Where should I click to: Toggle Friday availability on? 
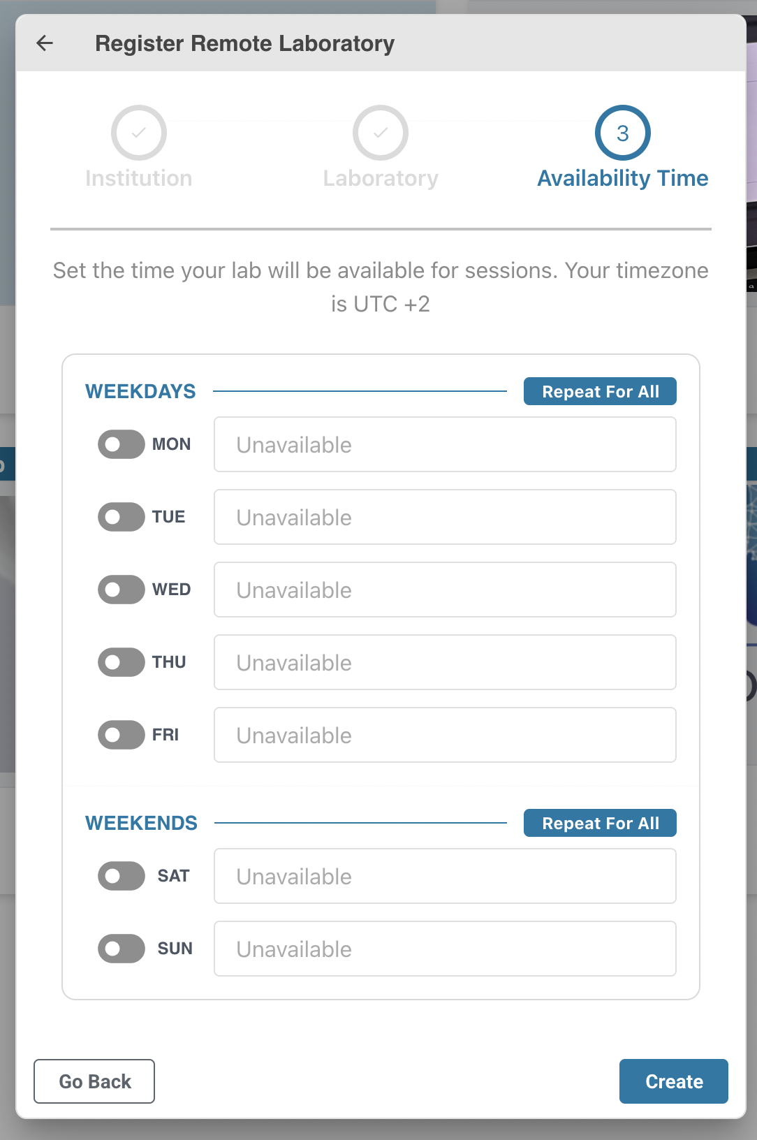pos(122,735)
